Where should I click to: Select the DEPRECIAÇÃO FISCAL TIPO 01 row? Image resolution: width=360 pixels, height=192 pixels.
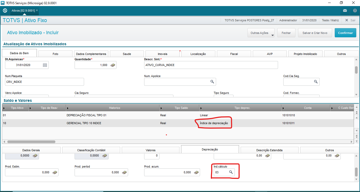coord(178,115)
